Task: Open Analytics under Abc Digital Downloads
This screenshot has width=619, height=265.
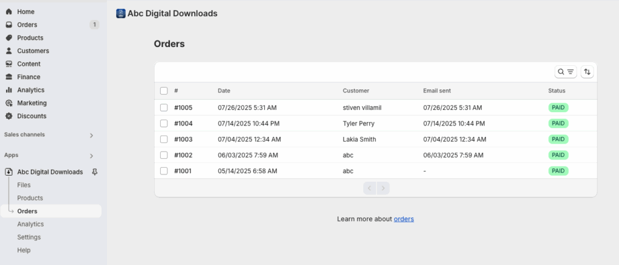Action: point(30,224)
